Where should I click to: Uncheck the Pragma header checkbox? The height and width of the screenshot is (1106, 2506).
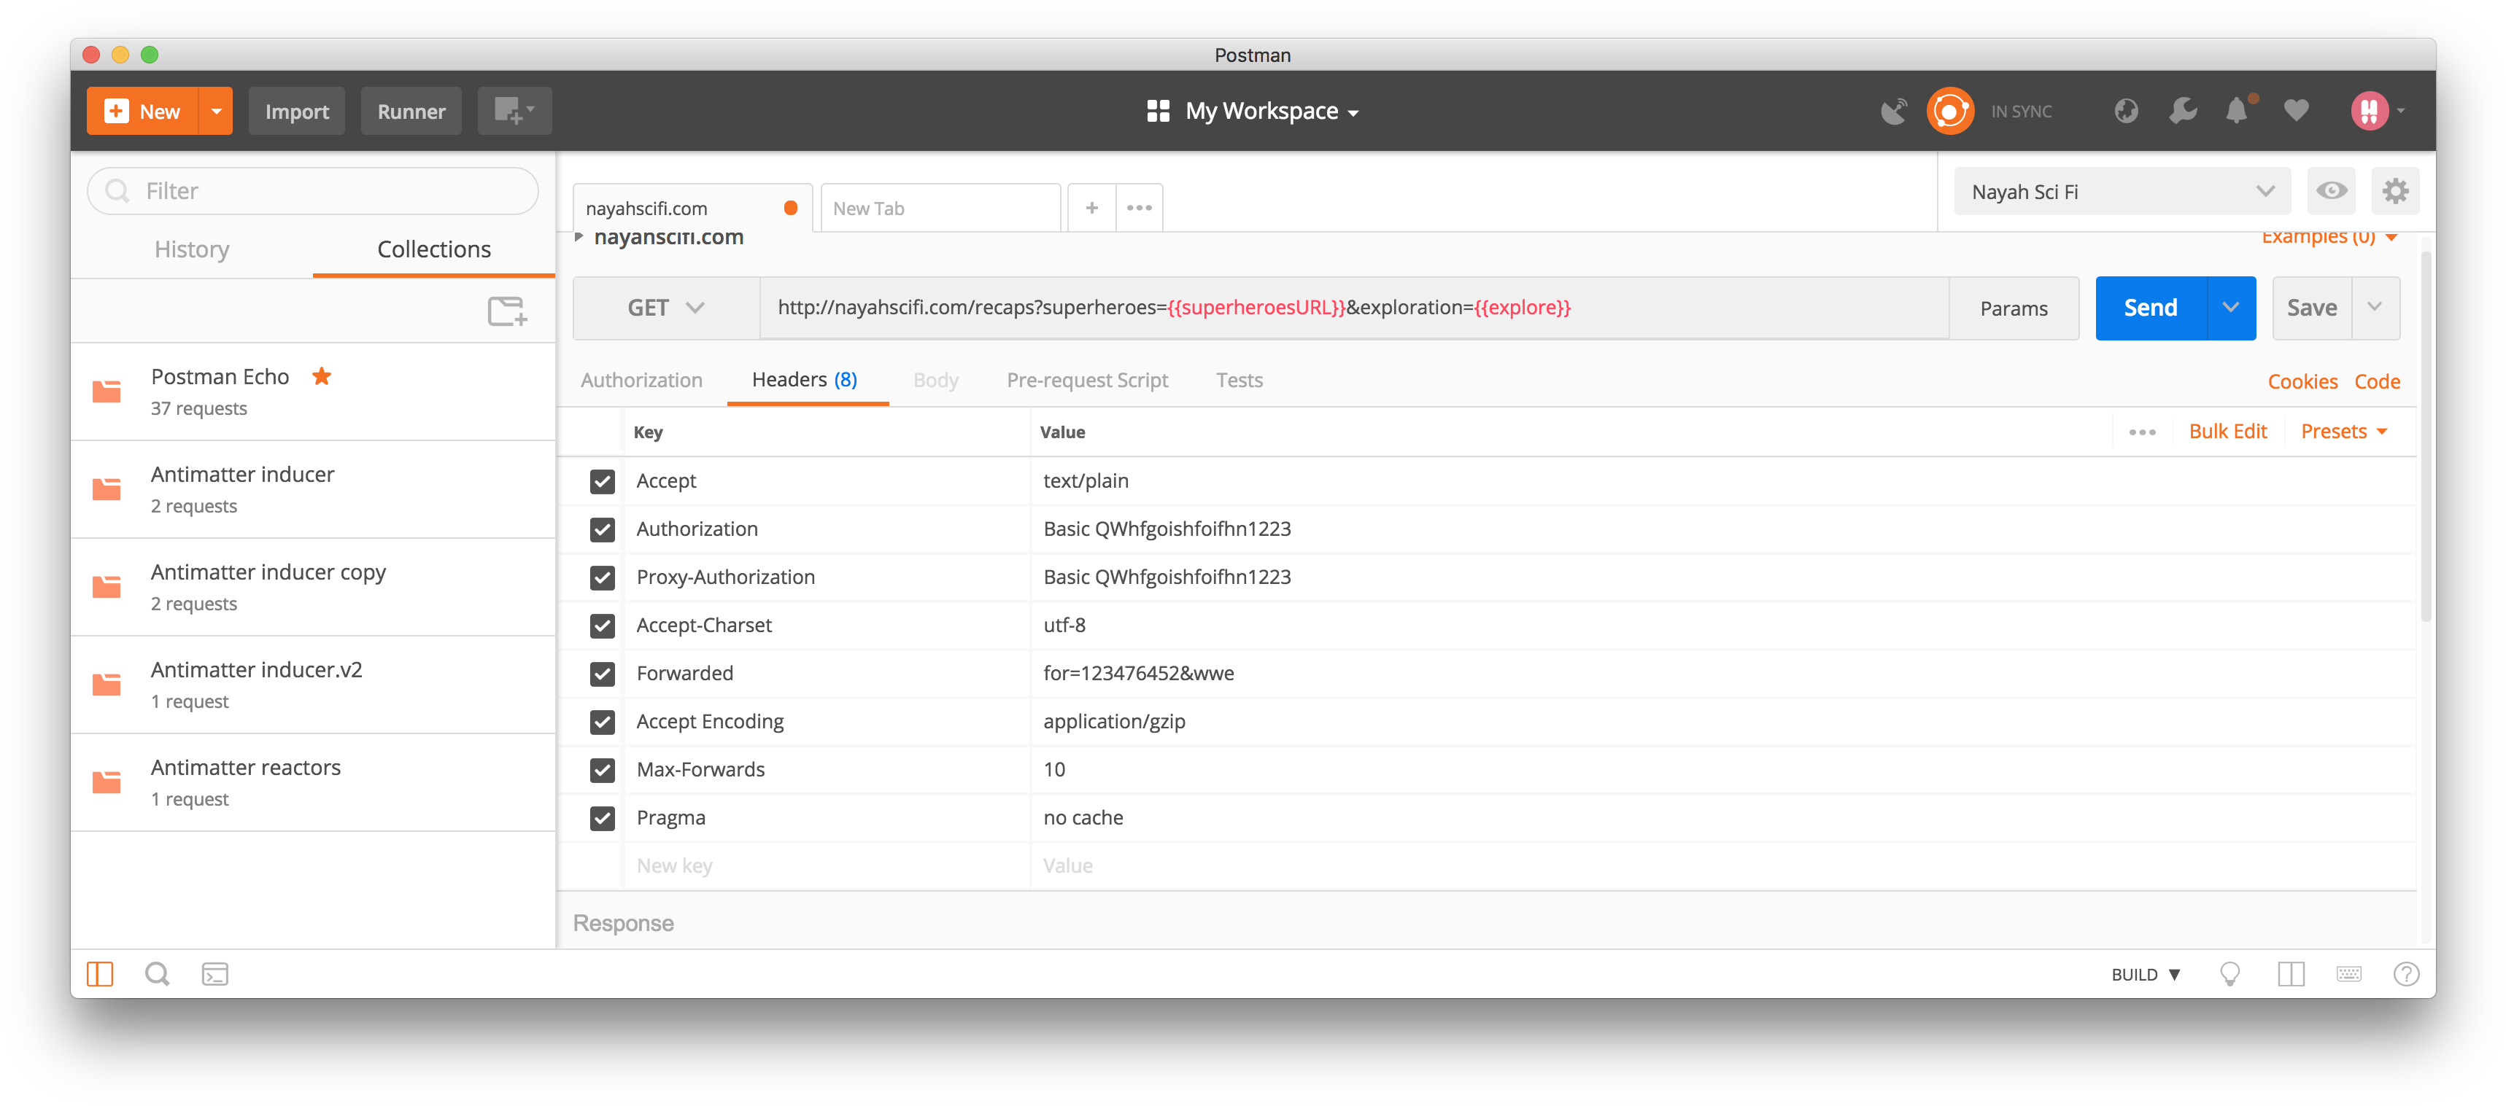pyautogui.click(x=602, y=818)
